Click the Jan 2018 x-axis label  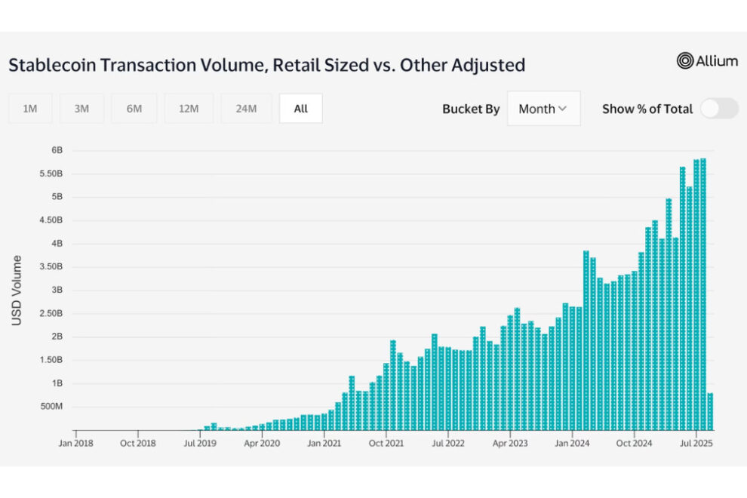pyautogui.click(x=76, y=443)
